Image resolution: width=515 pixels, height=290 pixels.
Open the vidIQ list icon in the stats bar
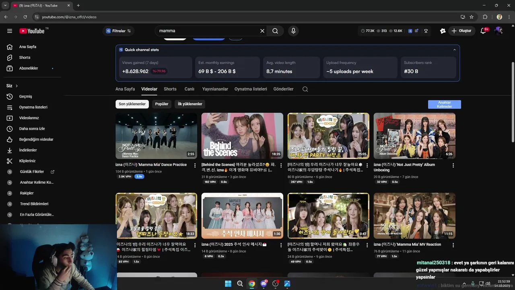pyautogui.click(x=416, y=31)
